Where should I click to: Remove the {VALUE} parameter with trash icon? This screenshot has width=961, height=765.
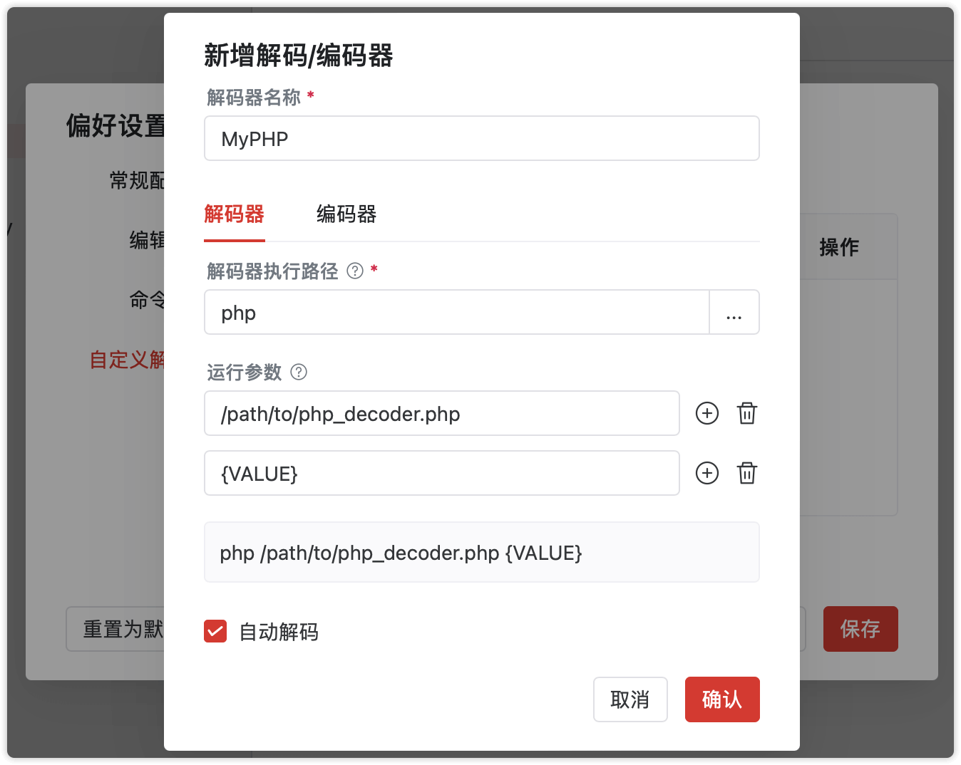pyautogui.click(x=746, y=473)
